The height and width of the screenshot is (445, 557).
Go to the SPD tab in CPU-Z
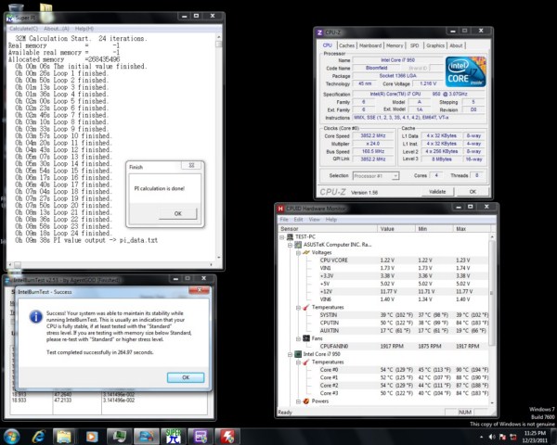415,45
